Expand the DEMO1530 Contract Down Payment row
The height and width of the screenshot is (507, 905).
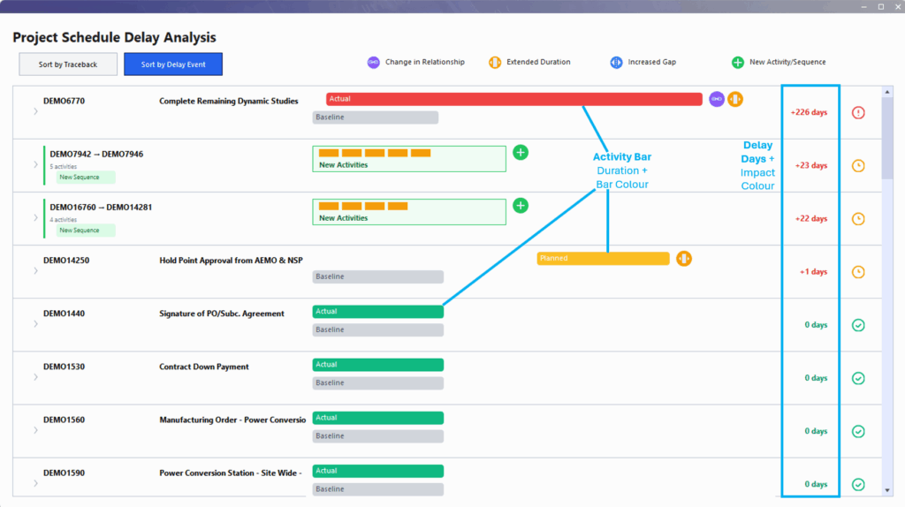[x=35, y=377]
